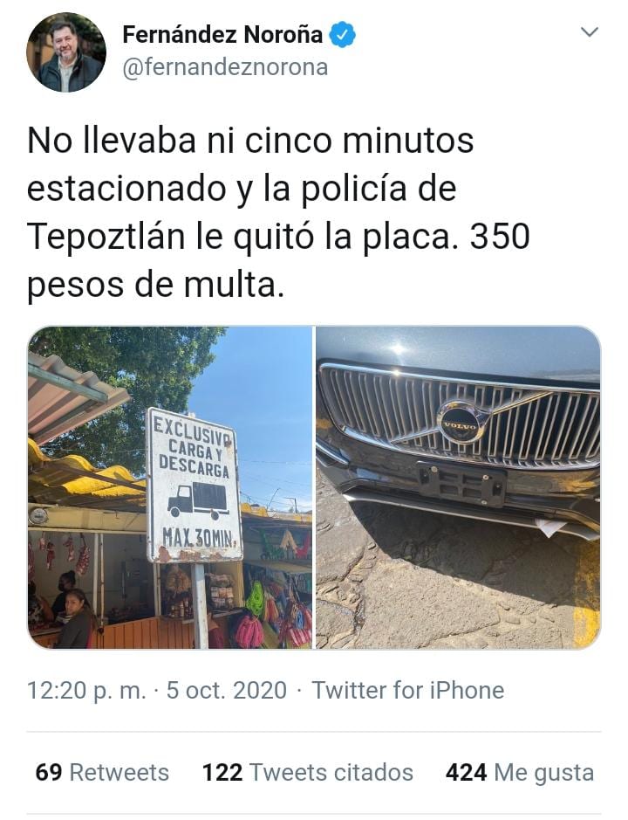Open the Twitter for iPhone source link
Image resolution: width=628 pixels, height=820 pixels.
408,690
